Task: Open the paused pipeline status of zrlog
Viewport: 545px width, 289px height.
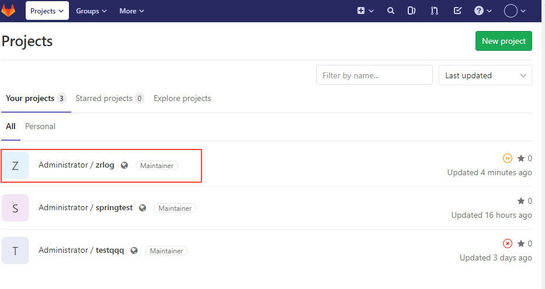Action: (508, 158)
